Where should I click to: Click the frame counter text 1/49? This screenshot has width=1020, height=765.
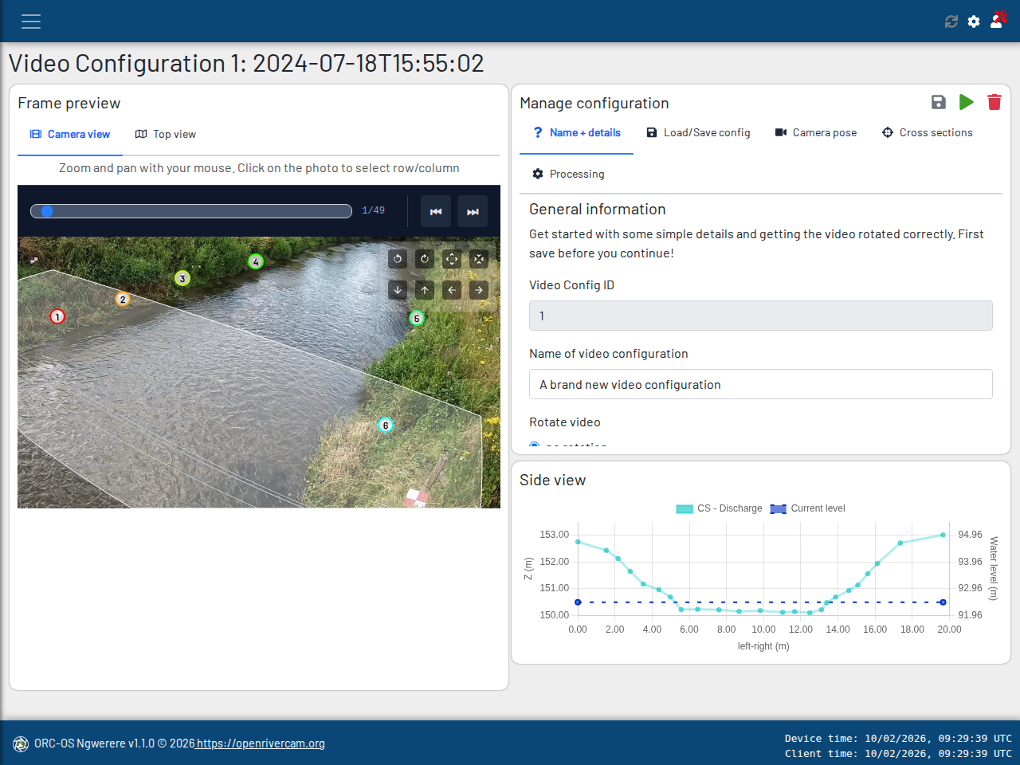pos(373,210)
